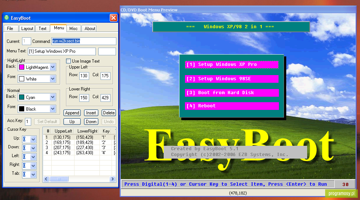This screenshot has height=200, width=360.
Task: Click preview item Setup Windows XP Pro
Action: pyautogui.click(x=232, y=64)
